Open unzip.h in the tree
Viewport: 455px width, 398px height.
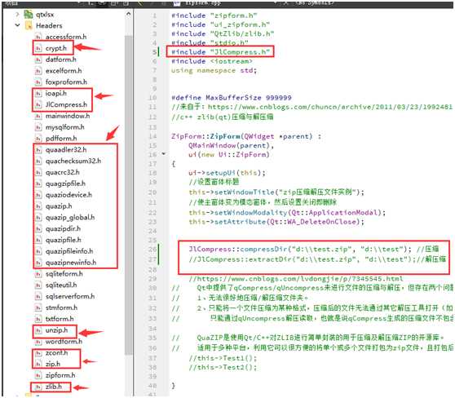coord(56,330)
